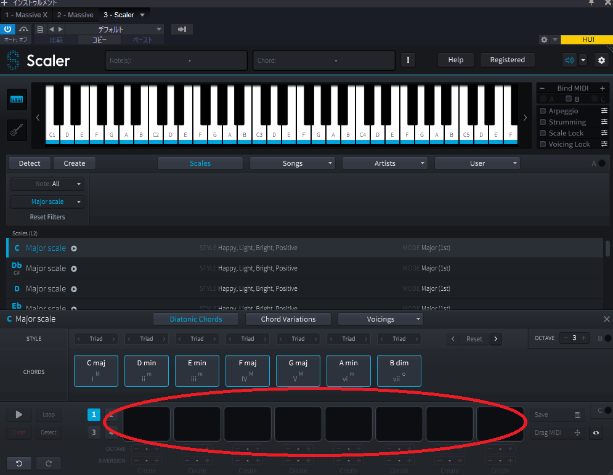This screenshot has width=613, height=475.
Task: Select the G maj chord pad
Action: (x=298, y=371)
